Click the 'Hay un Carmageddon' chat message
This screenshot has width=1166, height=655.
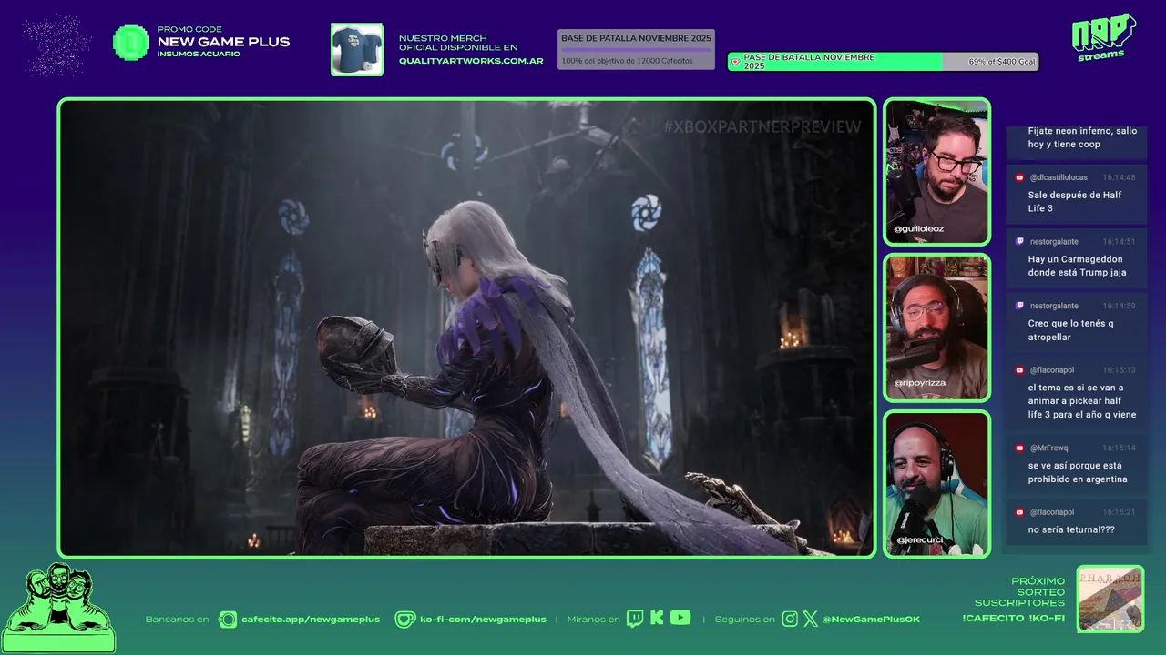pyautogui.click(x=1077, y=266)
